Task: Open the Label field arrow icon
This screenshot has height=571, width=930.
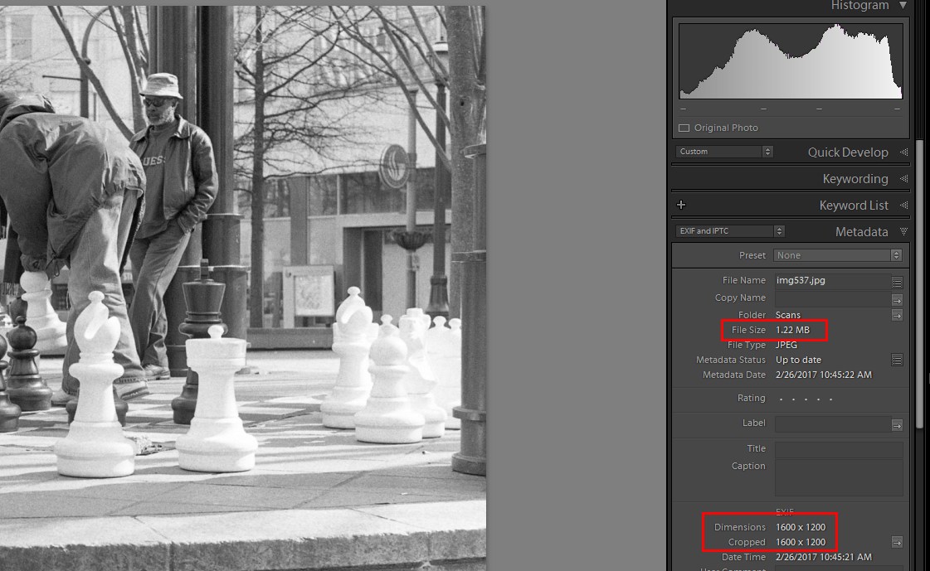Action: [897, 424]
